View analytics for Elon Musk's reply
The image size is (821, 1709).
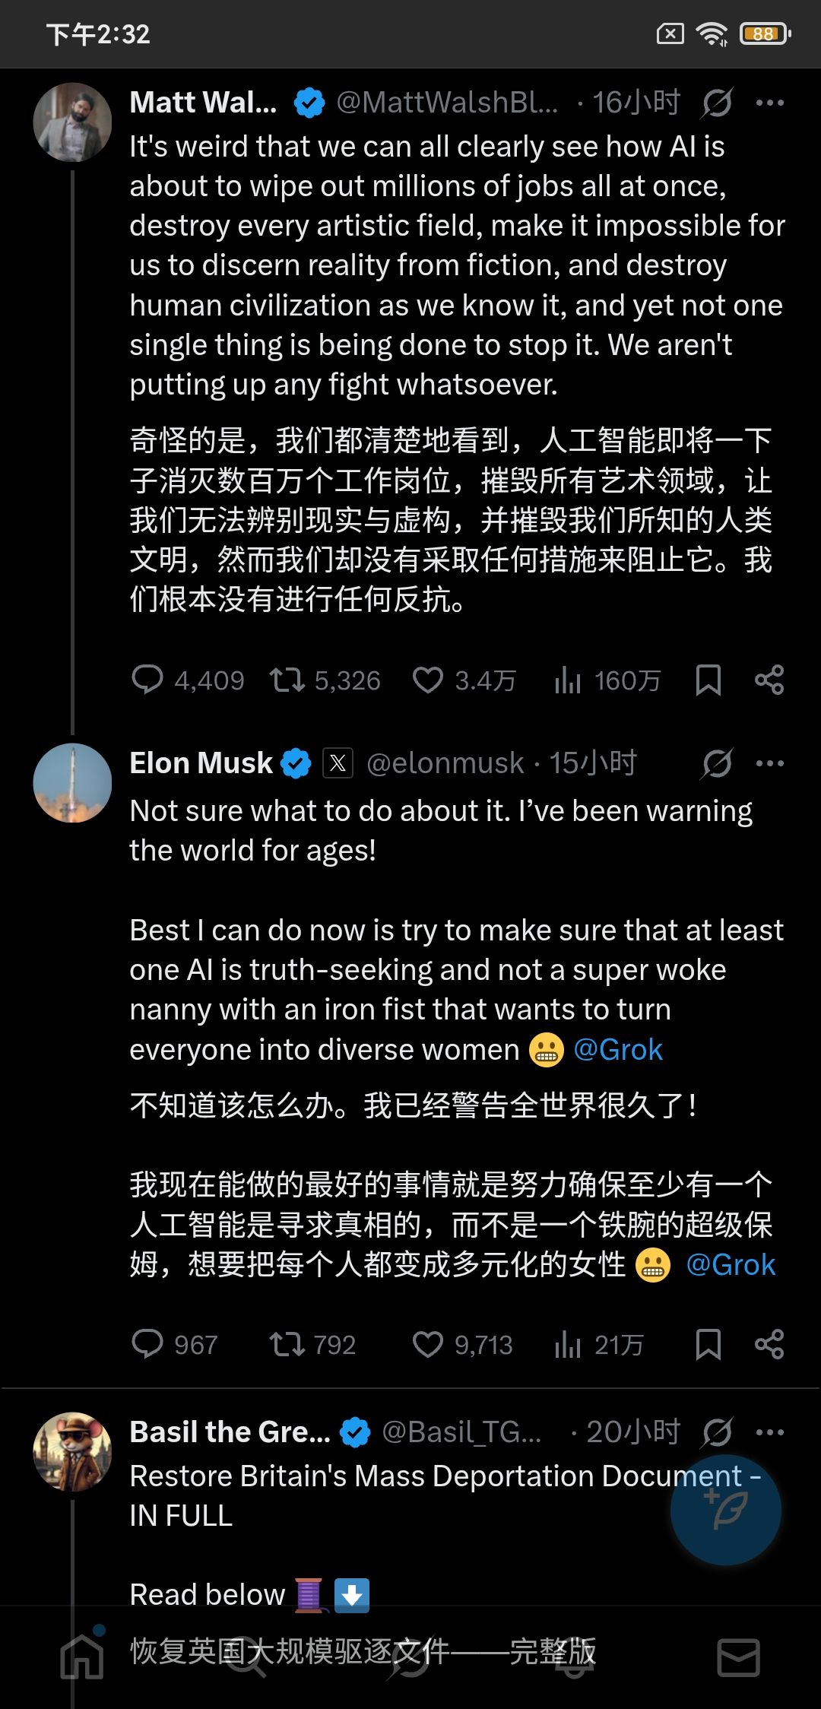pyautogui.click(x=568, y=1344)
